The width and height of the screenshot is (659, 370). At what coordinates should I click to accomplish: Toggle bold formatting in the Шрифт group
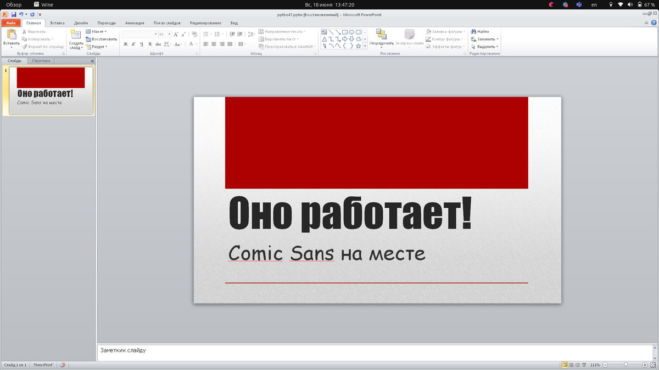click(x=125, y=44)
